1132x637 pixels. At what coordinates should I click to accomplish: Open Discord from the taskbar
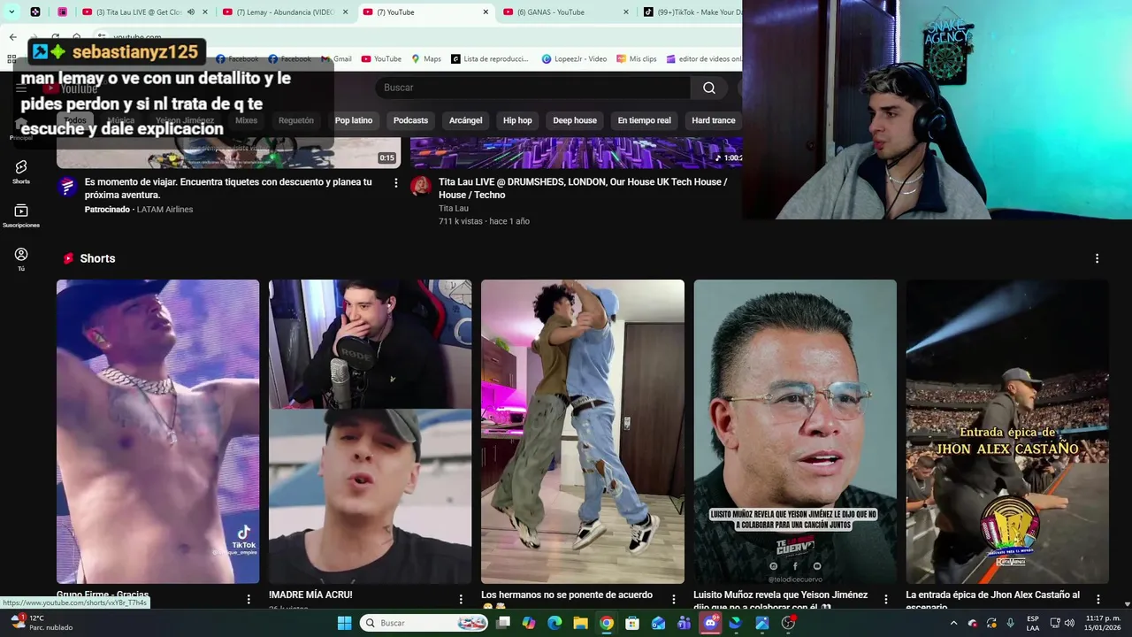pyautogui.click(x=710, y=623)
